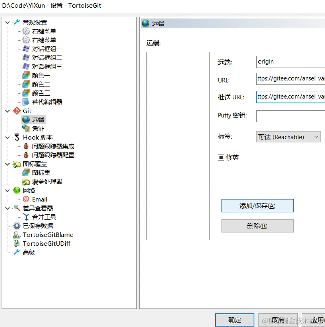Click into the URL input field

290,78
